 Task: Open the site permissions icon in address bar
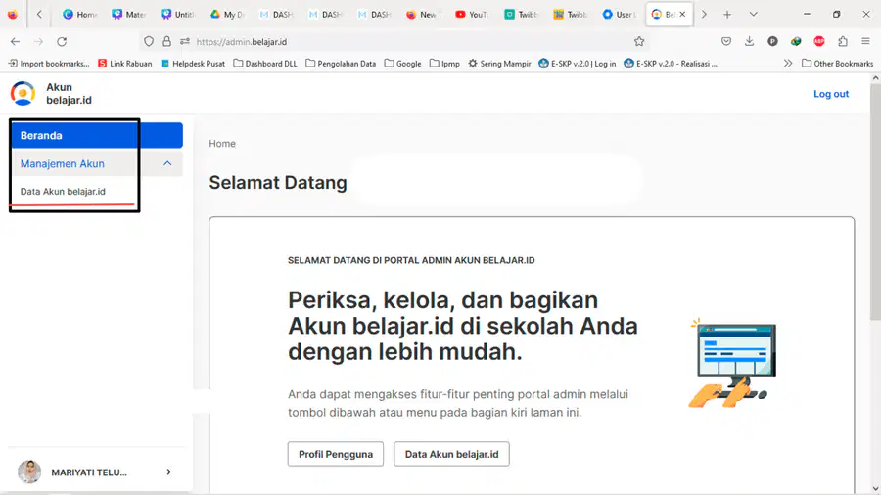[185, 41]
